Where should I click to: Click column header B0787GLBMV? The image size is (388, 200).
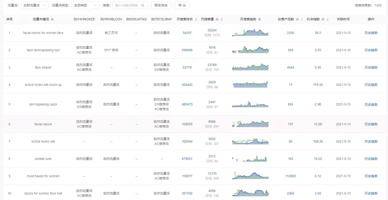[162, 19]
